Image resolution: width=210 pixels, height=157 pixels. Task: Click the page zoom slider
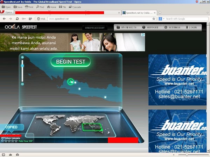[x=194, y=155]
